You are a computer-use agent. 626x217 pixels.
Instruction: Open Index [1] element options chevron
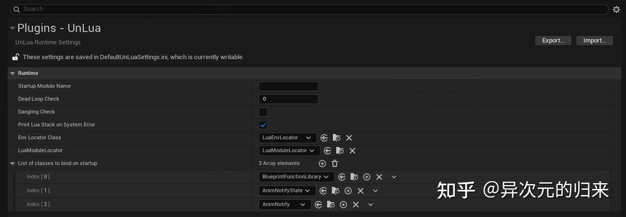point(375,191)
